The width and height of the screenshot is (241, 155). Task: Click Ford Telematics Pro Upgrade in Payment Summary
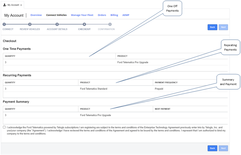click(x=95, y=115)
